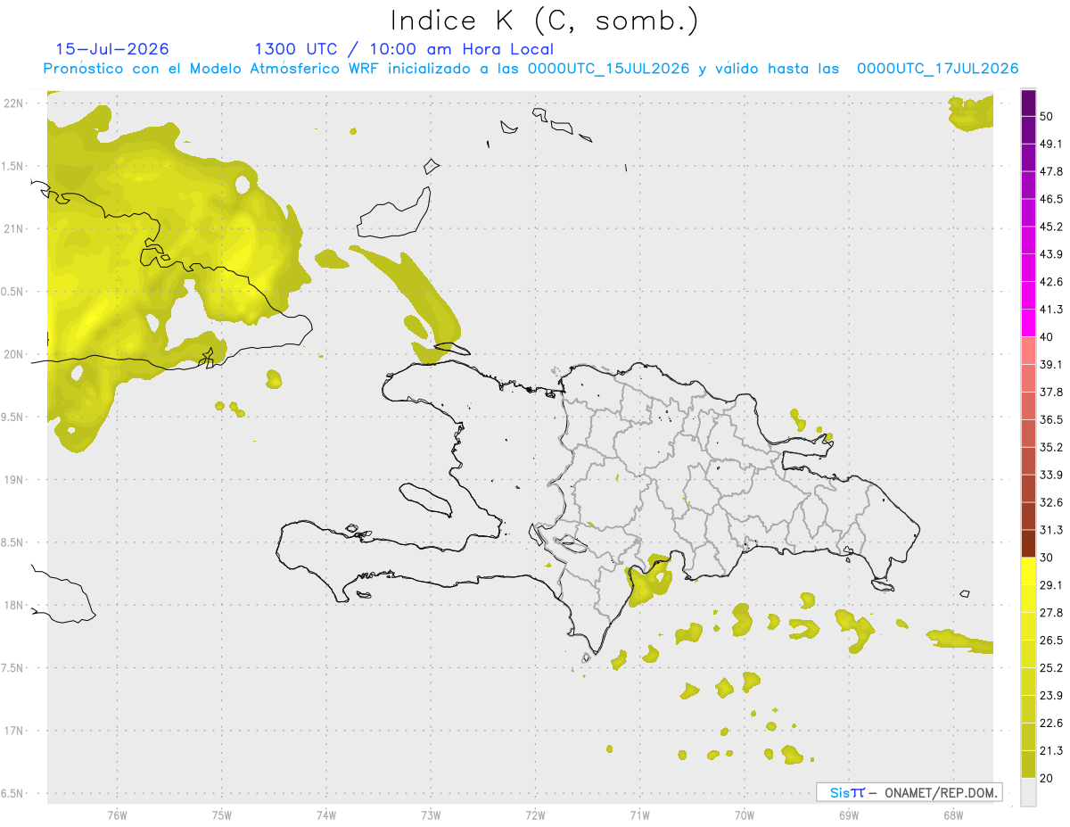Click brown color bar segment between 30 and 31.3
Viewport: 1070px width, 827px height.
(x=1028, y=543)
